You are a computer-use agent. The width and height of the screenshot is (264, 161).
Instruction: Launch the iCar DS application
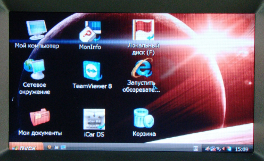94,119
